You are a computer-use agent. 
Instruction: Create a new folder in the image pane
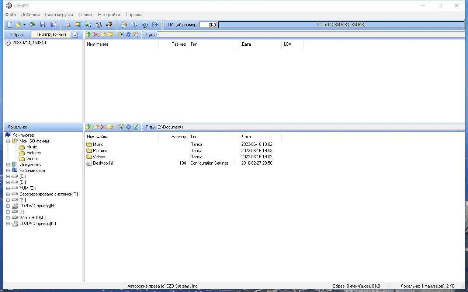(x=103, y=34)
